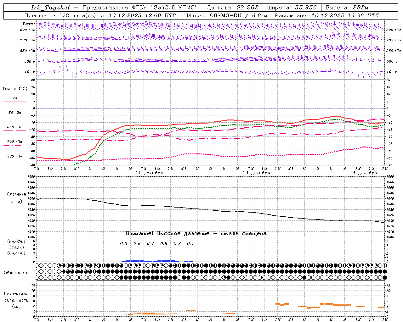Viewport: 403px width, 322px height.
Task: Click the date label "13 декабря"
Action: click(363, 173)
